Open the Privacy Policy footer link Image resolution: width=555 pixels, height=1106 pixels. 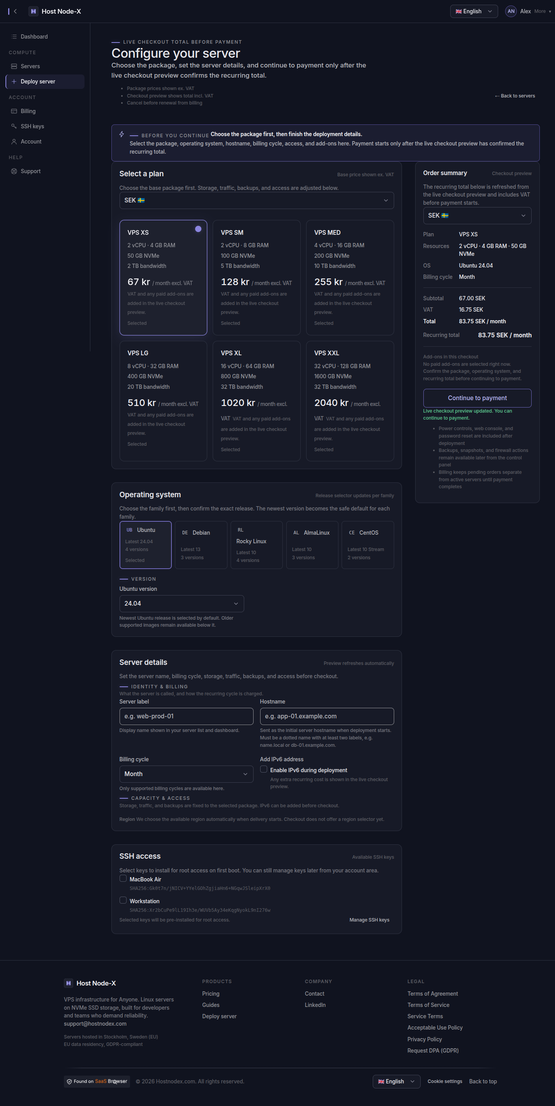click(425, 1039)
